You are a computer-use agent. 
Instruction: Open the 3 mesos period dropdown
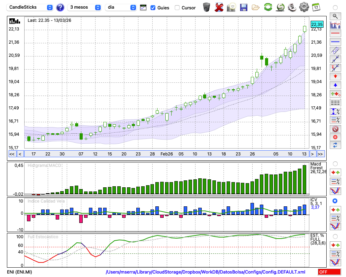(x=85, y=7)
